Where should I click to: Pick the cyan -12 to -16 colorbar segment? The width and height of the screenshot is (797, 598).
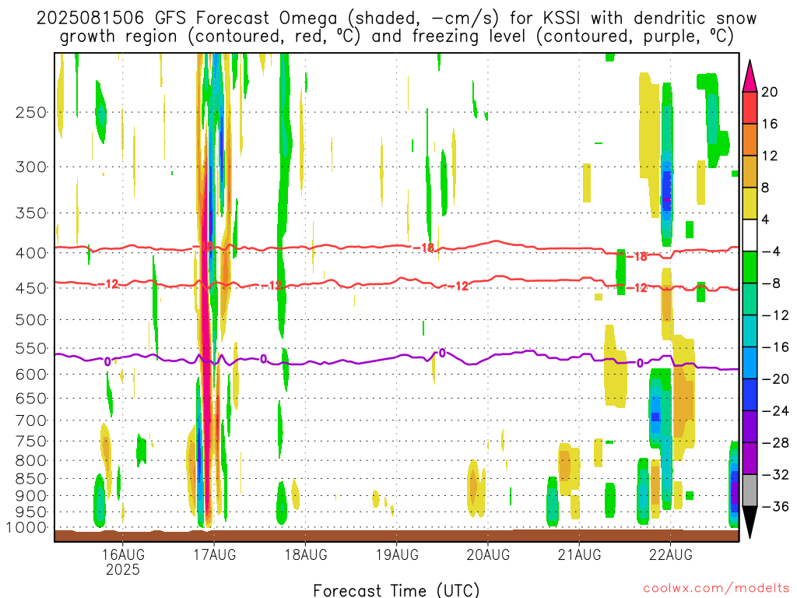[750, 331]
